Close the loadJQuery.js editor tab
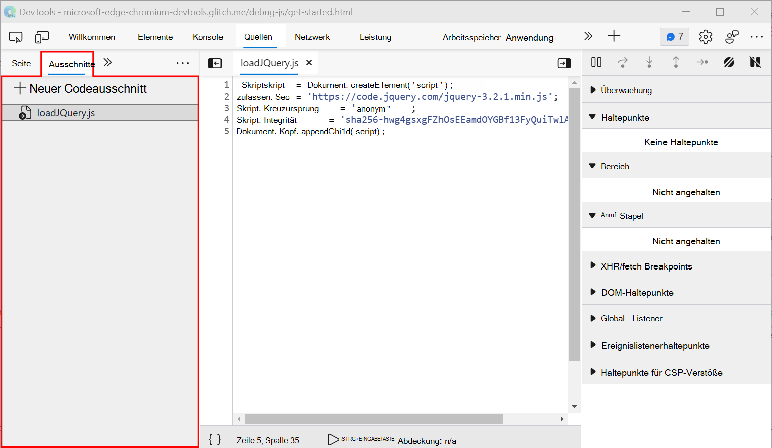The height and width of the screenshot is (448, 772). (x=309, y=63)
